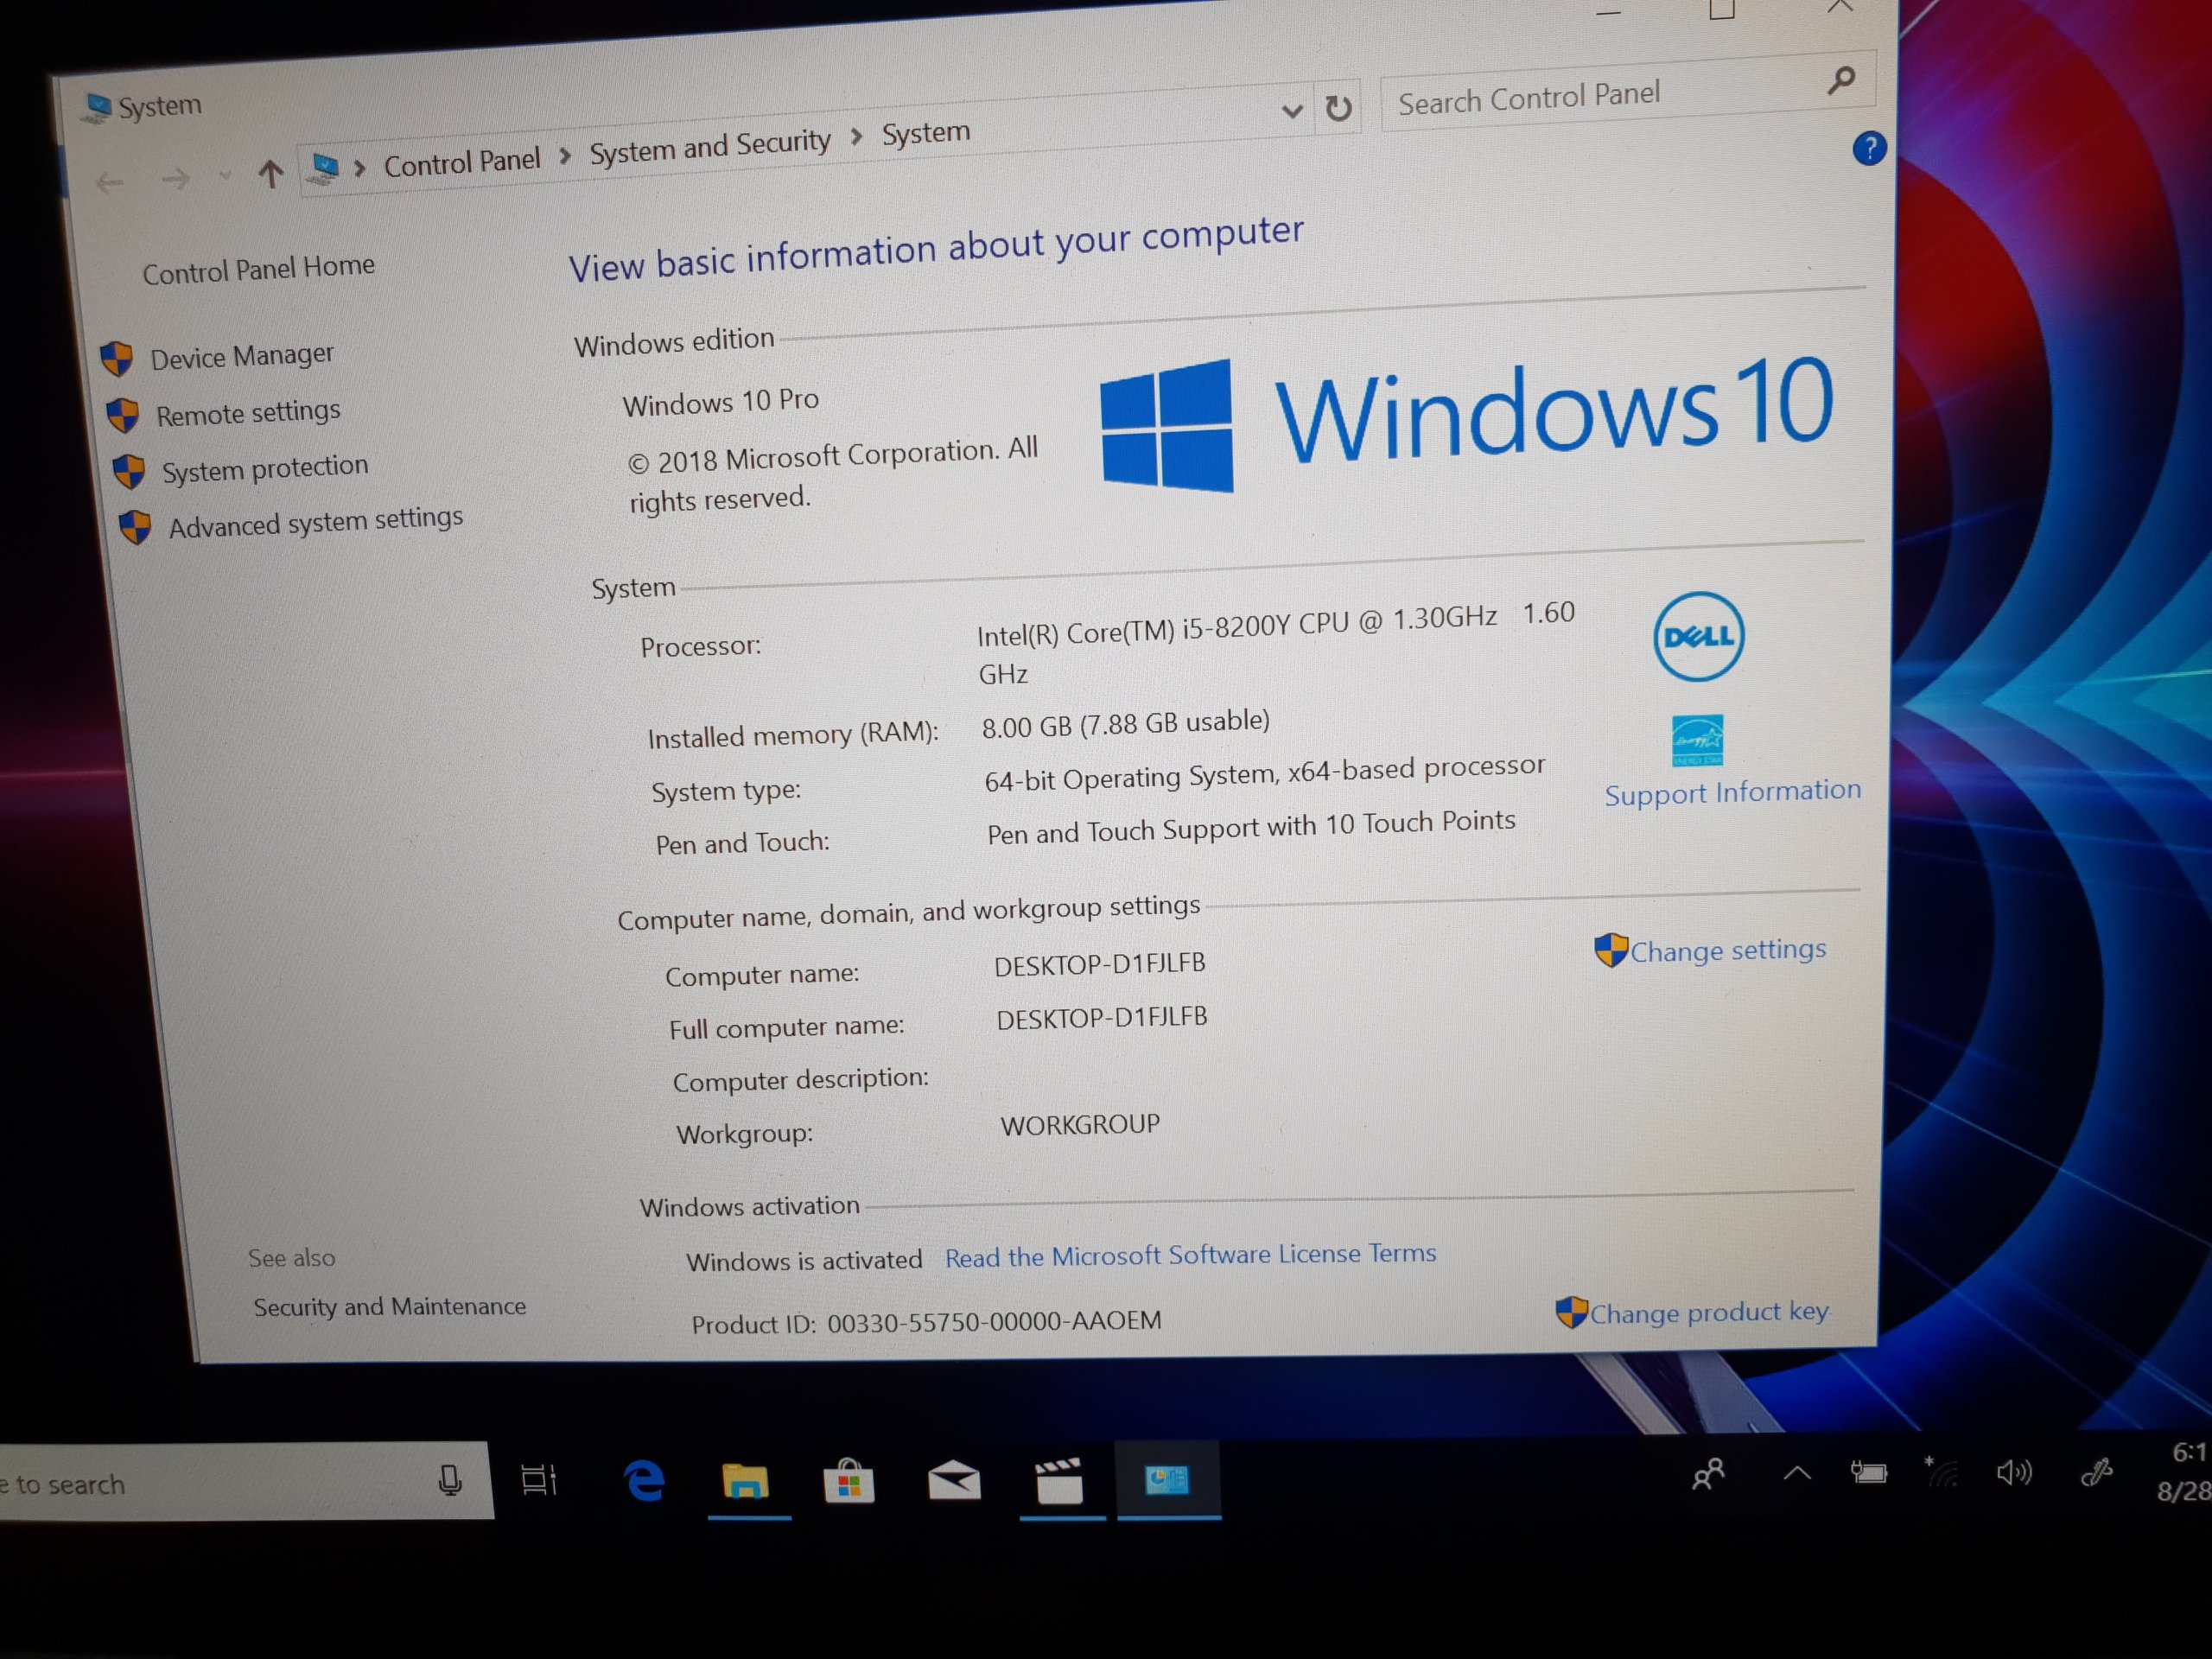Open Microsoft Edge from taskbar
This screenshot has width=2212, height=1659.
coord(644,1480)
